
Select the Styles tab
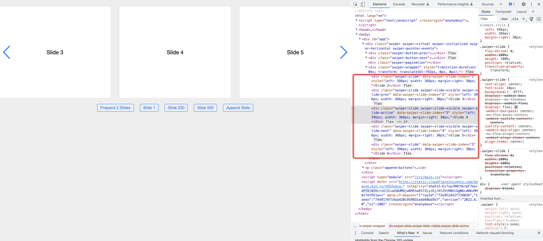click(x=486, y=12)
